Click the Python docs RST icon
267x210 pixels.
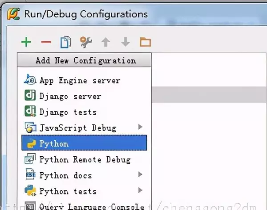(30, 174)
